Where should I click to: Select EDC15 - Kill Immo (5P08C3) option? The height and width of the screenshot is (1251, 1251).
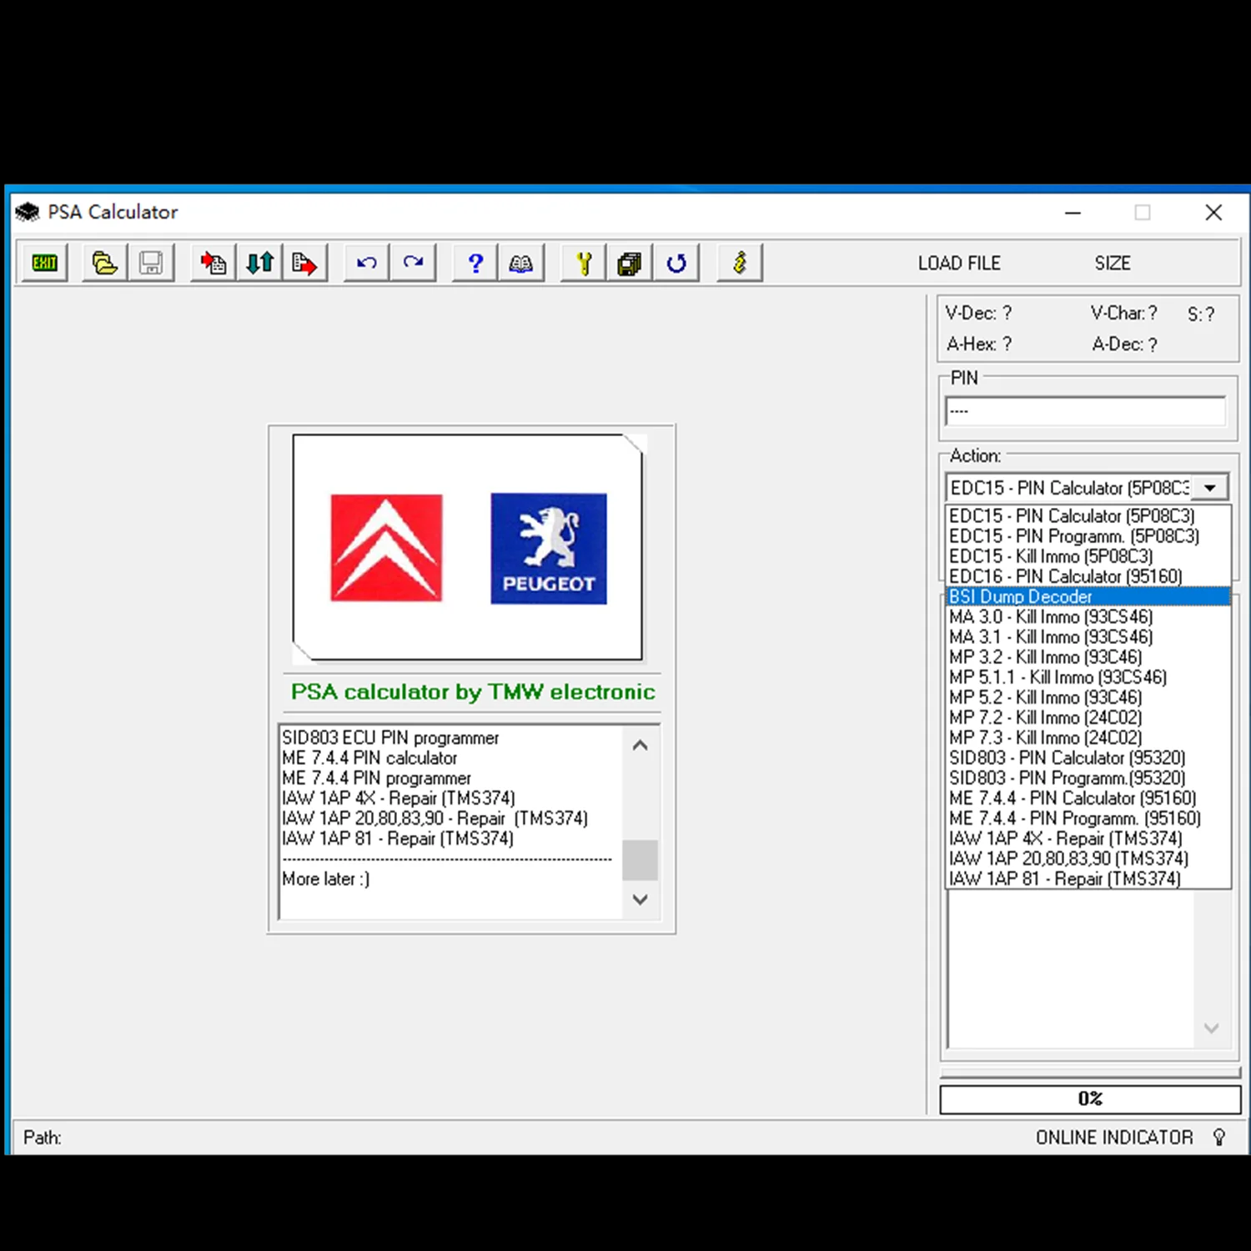(1088, 555)
